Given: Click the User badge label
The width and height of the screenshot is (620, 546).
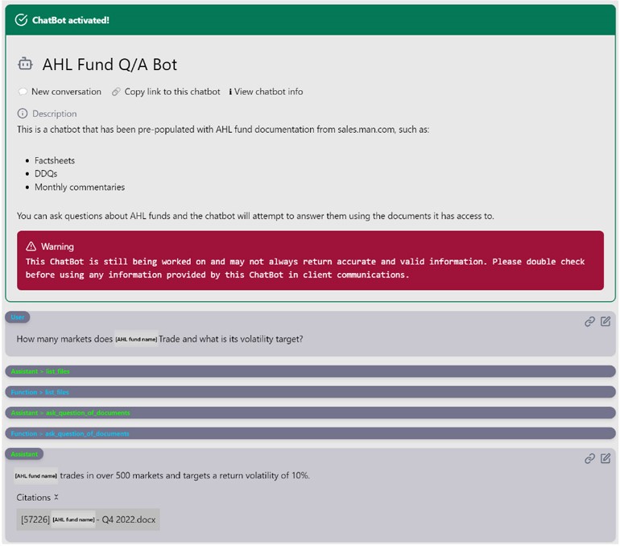Looking at the screenshot, I should 18,318.
